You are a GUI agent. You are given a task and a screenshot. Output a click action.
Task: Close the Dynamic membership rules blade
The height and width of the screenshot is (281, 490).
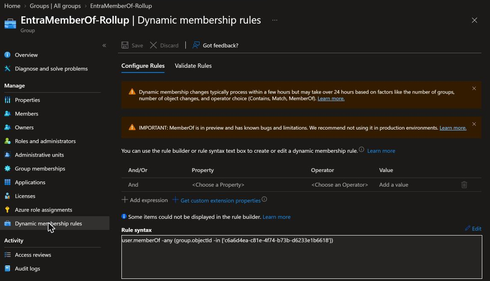click(475, 20)
